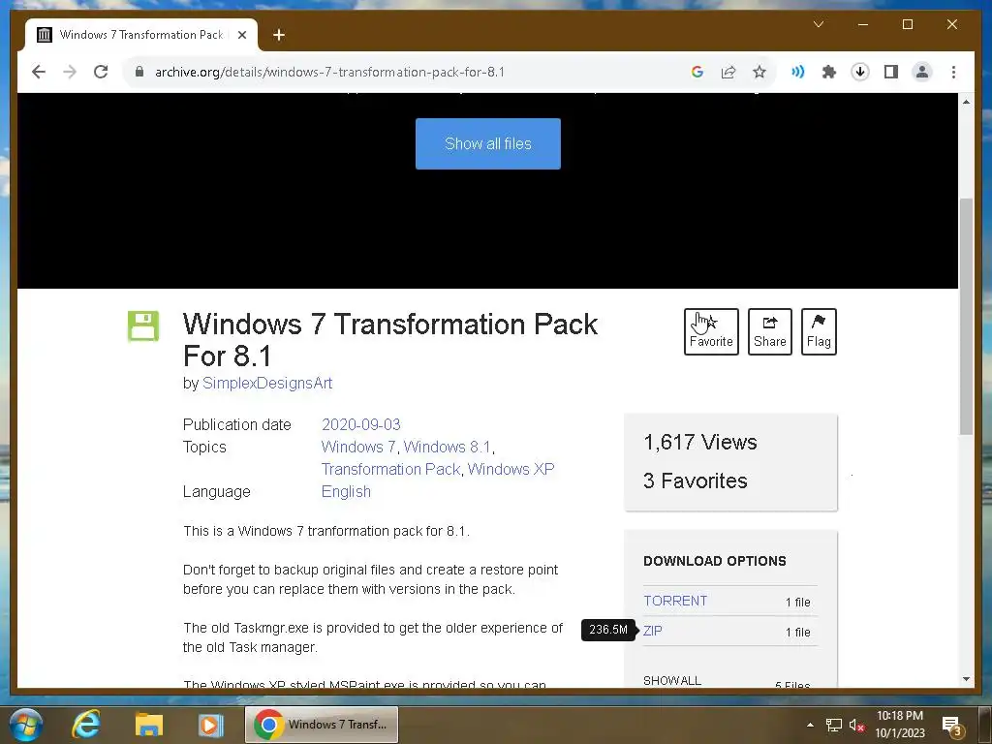Open the media player taskbar icon

pos(210,725)
